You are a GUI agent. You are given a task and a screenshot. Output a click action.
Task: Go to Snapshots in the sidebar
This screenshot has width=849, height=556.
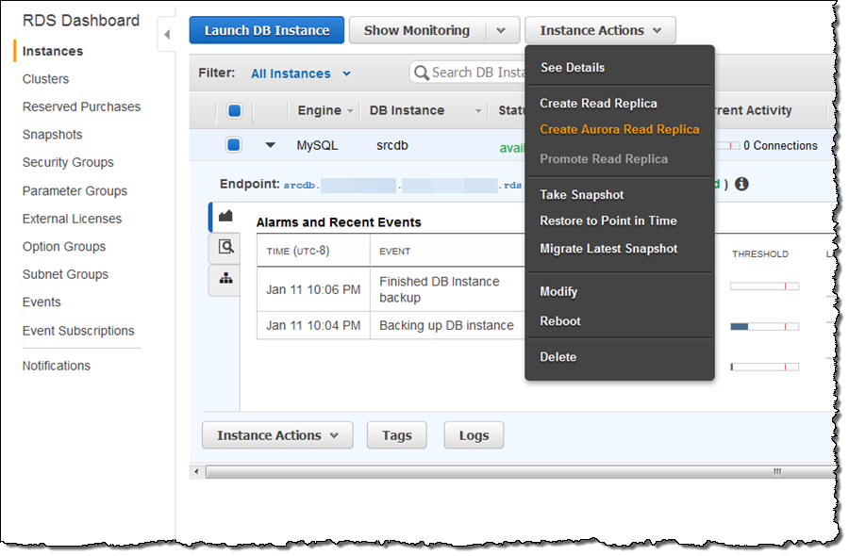(53, 135)
